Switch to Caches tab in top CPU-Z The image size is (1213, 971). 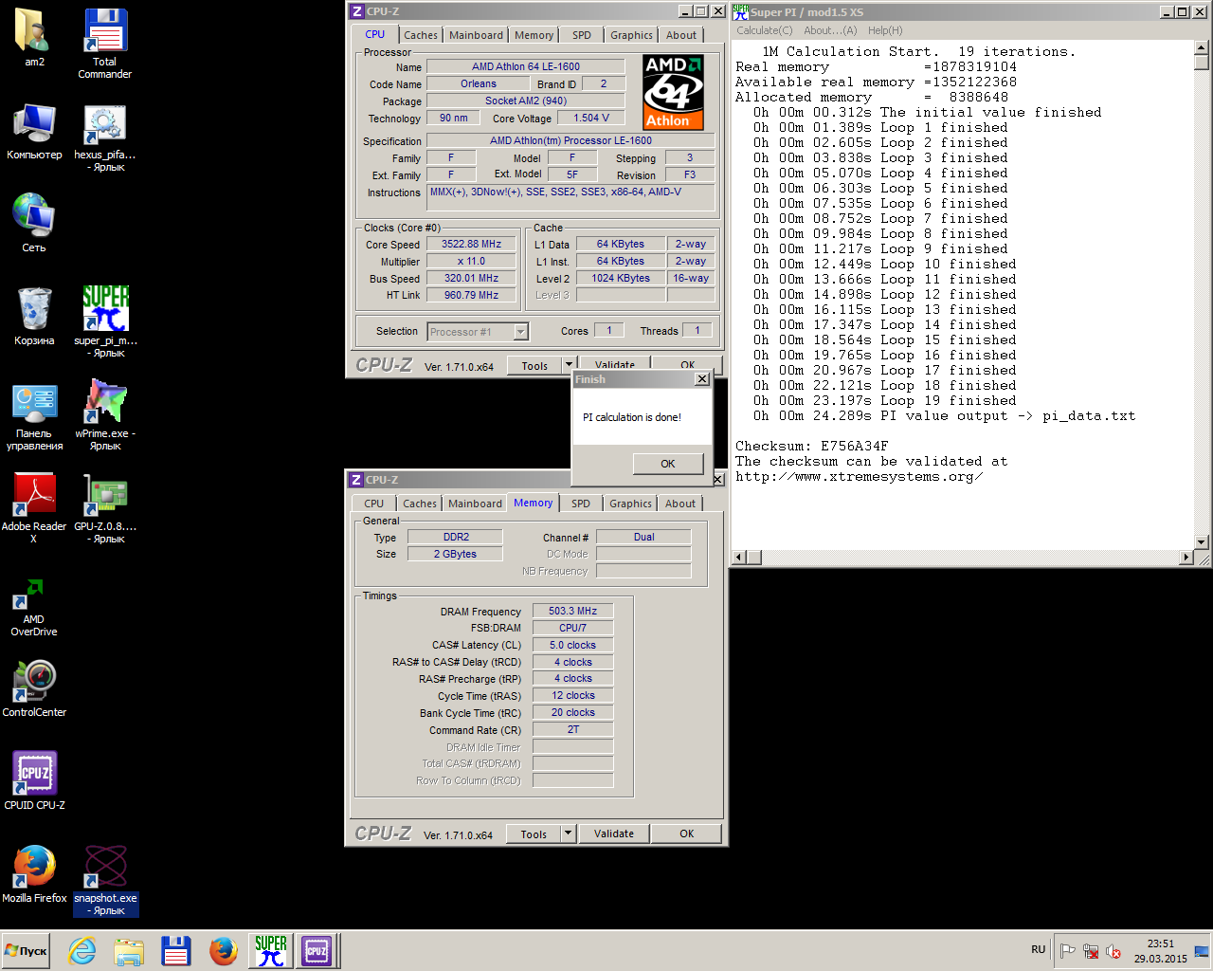(x=421, y=35)
